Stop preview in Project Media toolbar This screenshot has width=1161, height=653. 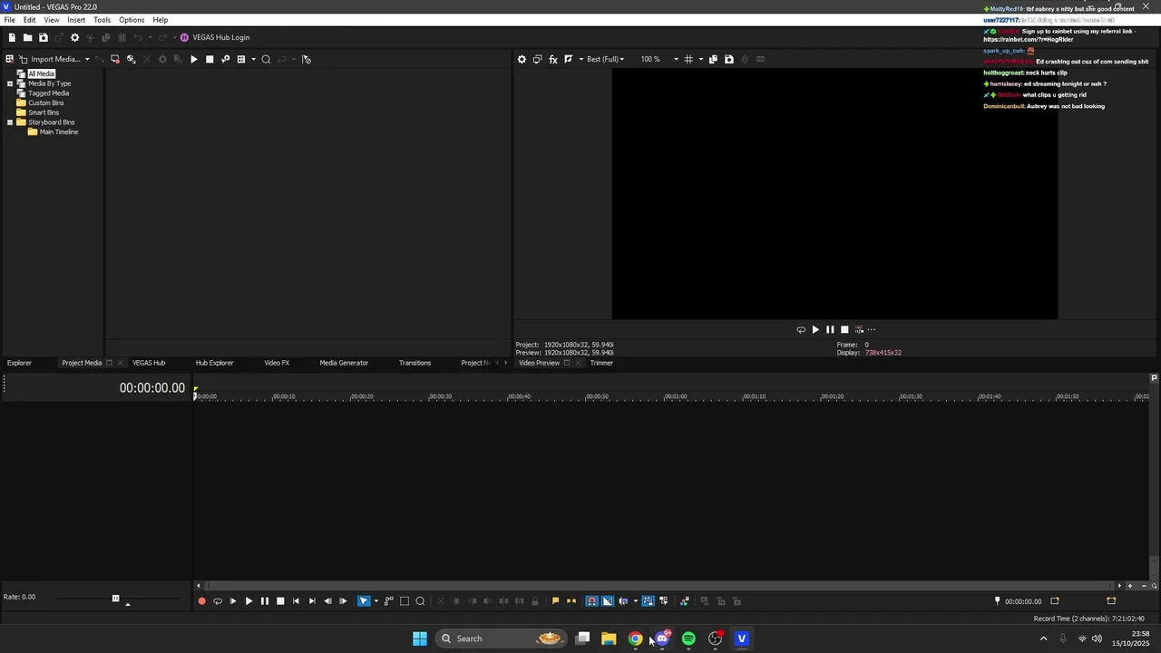[210, 59]
